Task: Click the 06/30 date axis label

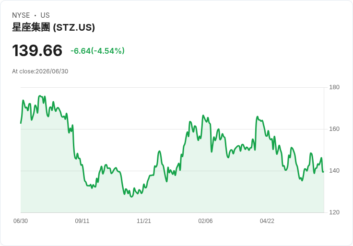Action: coord(21,221)
